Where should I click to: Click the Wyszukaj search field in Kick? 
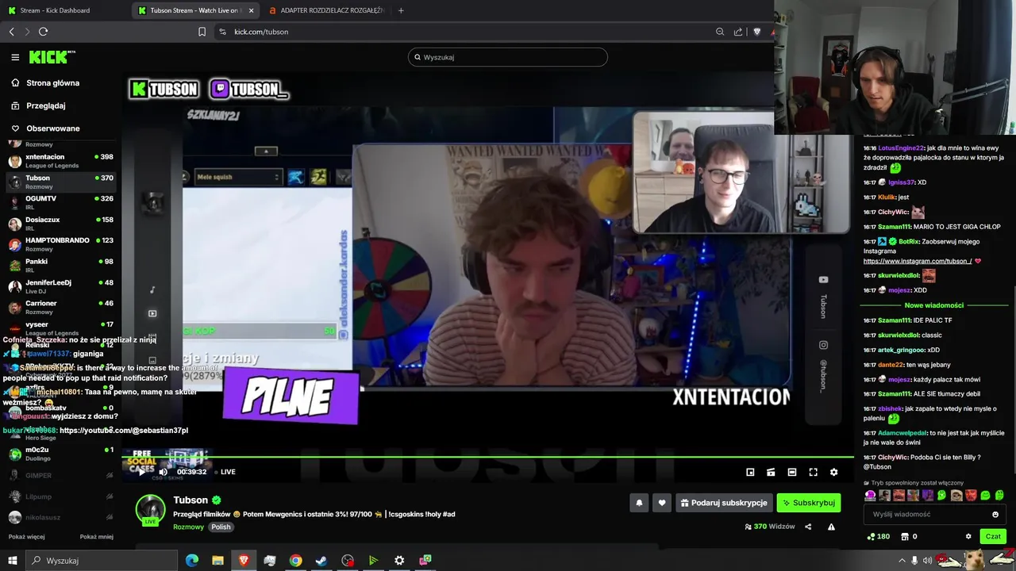[508, 57]
